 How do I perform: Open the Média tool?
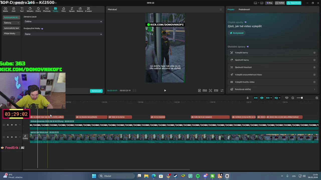(5, 9)
